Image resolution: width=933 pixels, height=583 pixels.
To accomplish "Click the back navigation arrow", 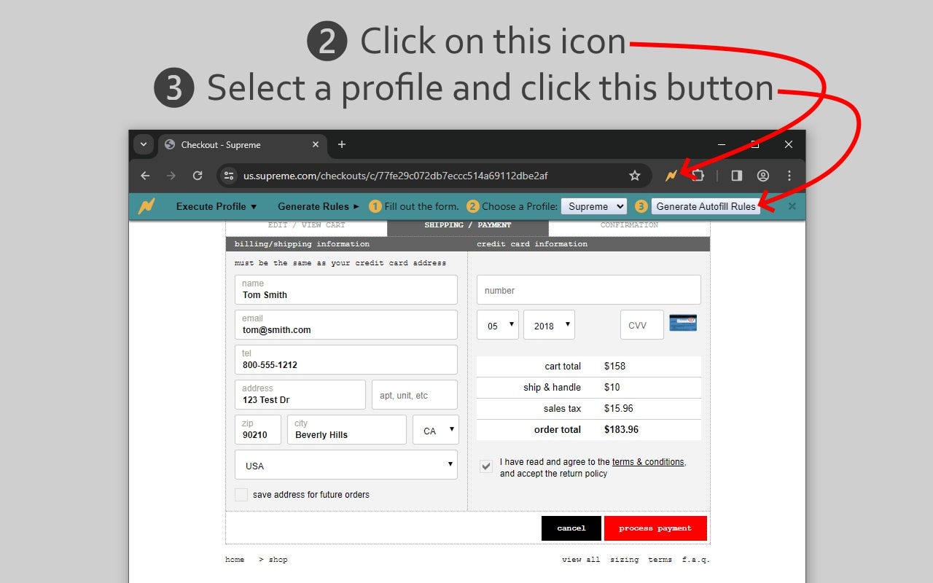I will [x=144, y=176].
